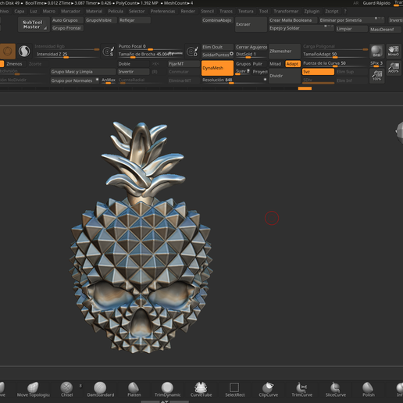Select the CurveTube brush
This screenshot has width=403, height=403.
(201, 389)
